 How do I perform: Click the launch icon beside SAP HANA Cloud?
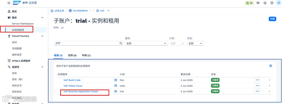pos(116,86)
